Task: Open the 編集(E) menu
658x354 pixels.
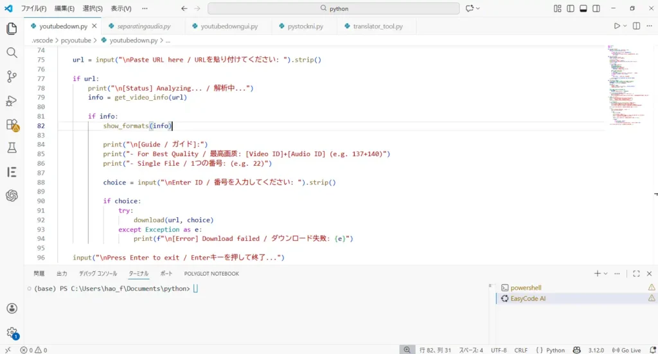Action: [64, 8]
